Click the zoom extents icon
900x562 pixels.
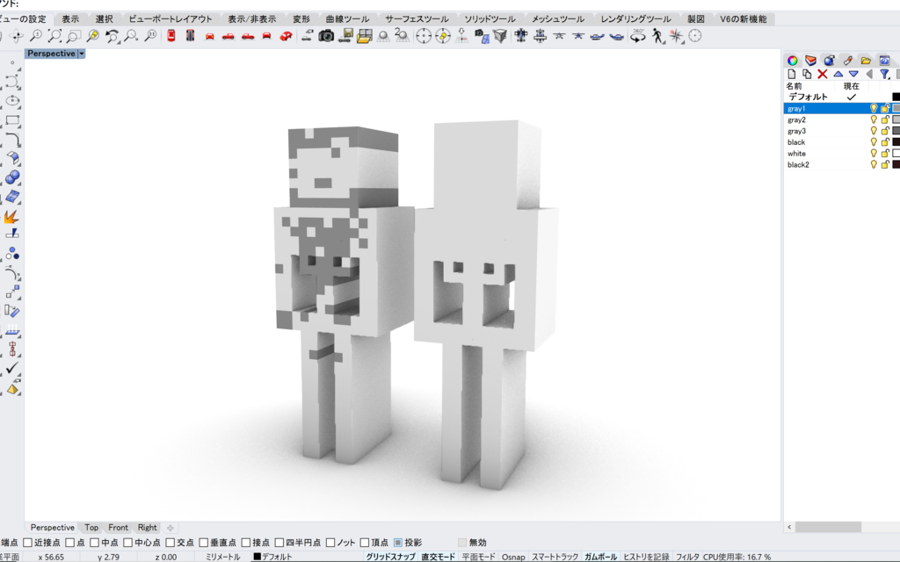[x=54, y=36]
